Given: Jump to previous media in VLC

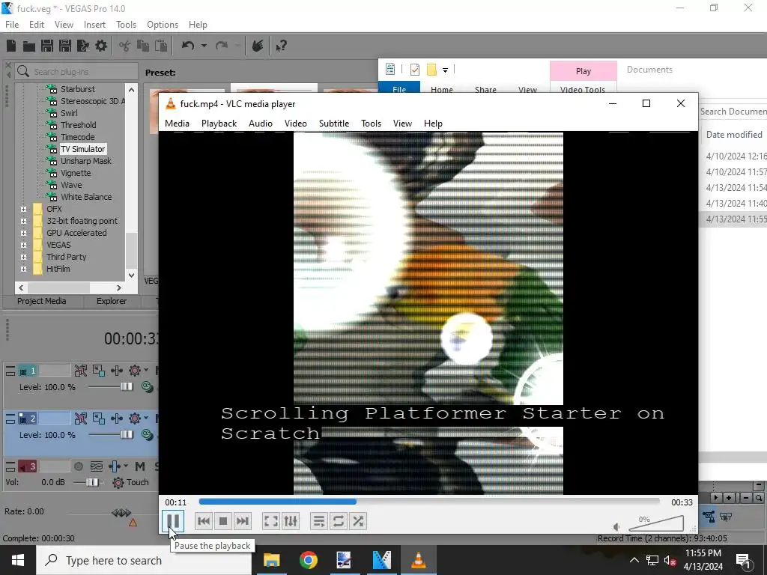Looking at the screenshot, I should click(204, 521).
